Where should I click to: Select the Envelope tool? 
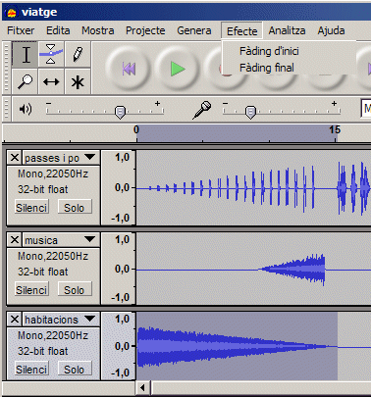pyautogui.click(x=51, y=55)
